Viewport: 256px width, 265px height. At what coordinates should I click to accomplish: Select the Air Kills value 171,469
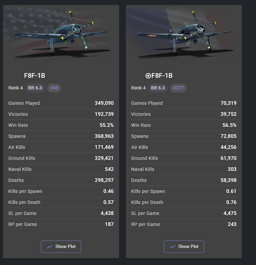pyautogui.click(x=104, y=147)
